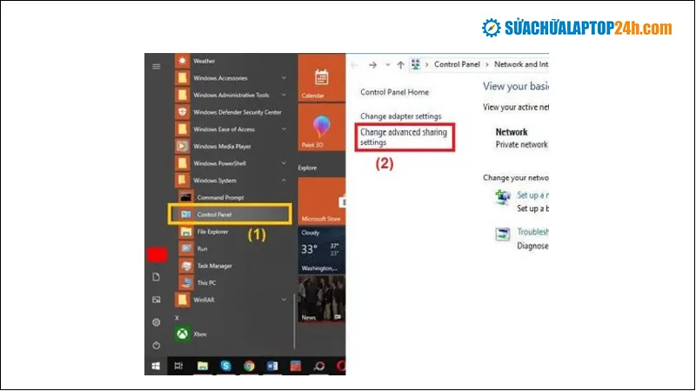The width and height of the screenshot is (696, 391).
Task: Open Settings gear in Start sidebar
Action: click(157, 322)
